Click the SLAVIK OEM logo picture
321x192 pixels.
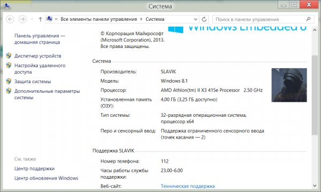click(x=289, y=85)
